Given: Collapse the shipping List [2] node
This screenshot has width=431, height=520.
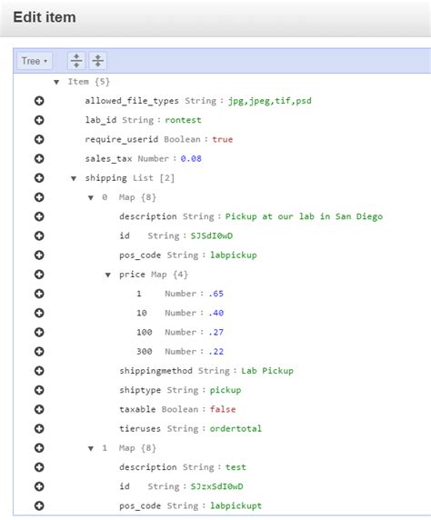Looking at the screenshot, I should (x=74, y=179).
